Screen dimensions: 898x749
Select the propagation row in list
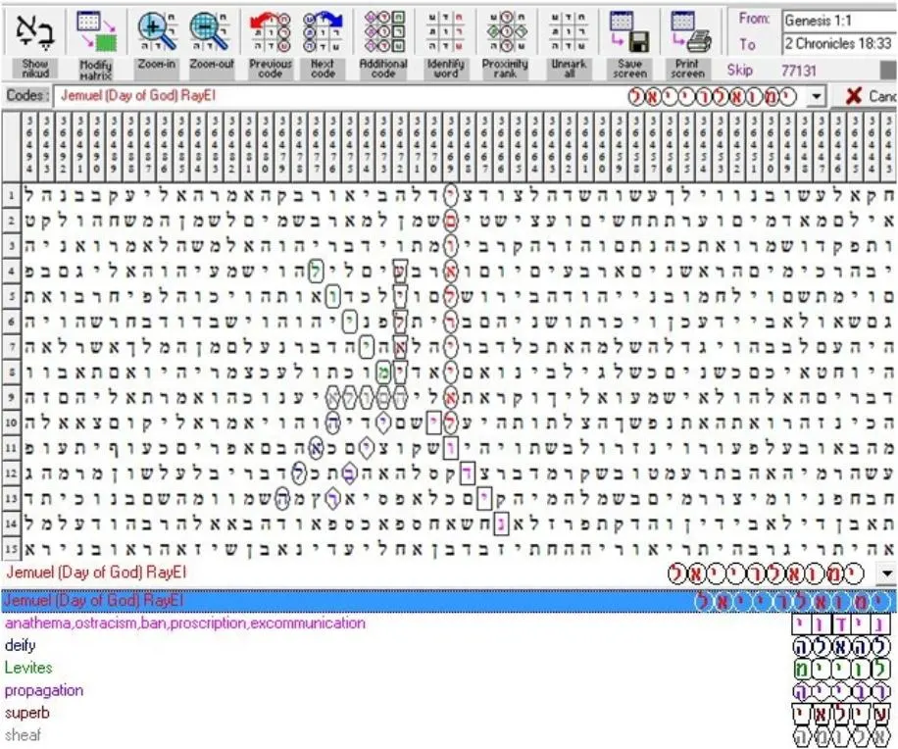coord(449,690)
